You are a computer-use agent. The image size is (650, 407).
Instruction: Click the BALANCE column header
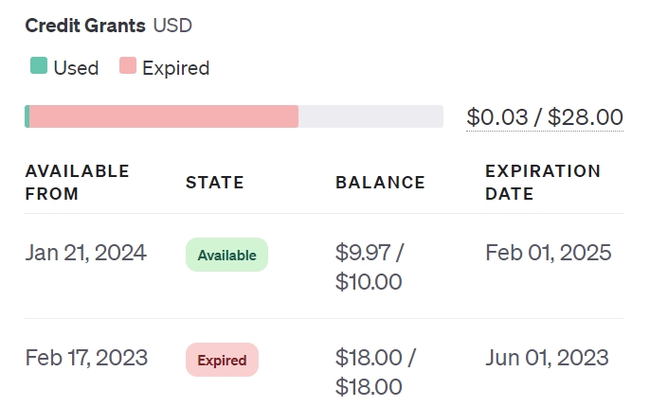[x=380, y=183]
